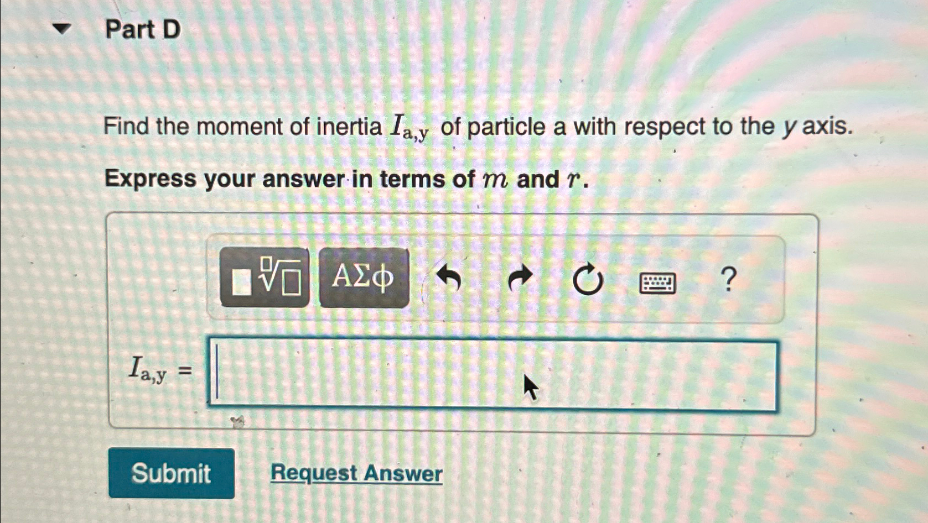928x523 pixels.
Task: Toggle the Part D disclosure arrow
Action: (63, 29)
